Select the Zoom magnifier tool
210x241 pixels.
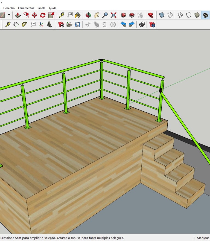[x=105, y=15]
